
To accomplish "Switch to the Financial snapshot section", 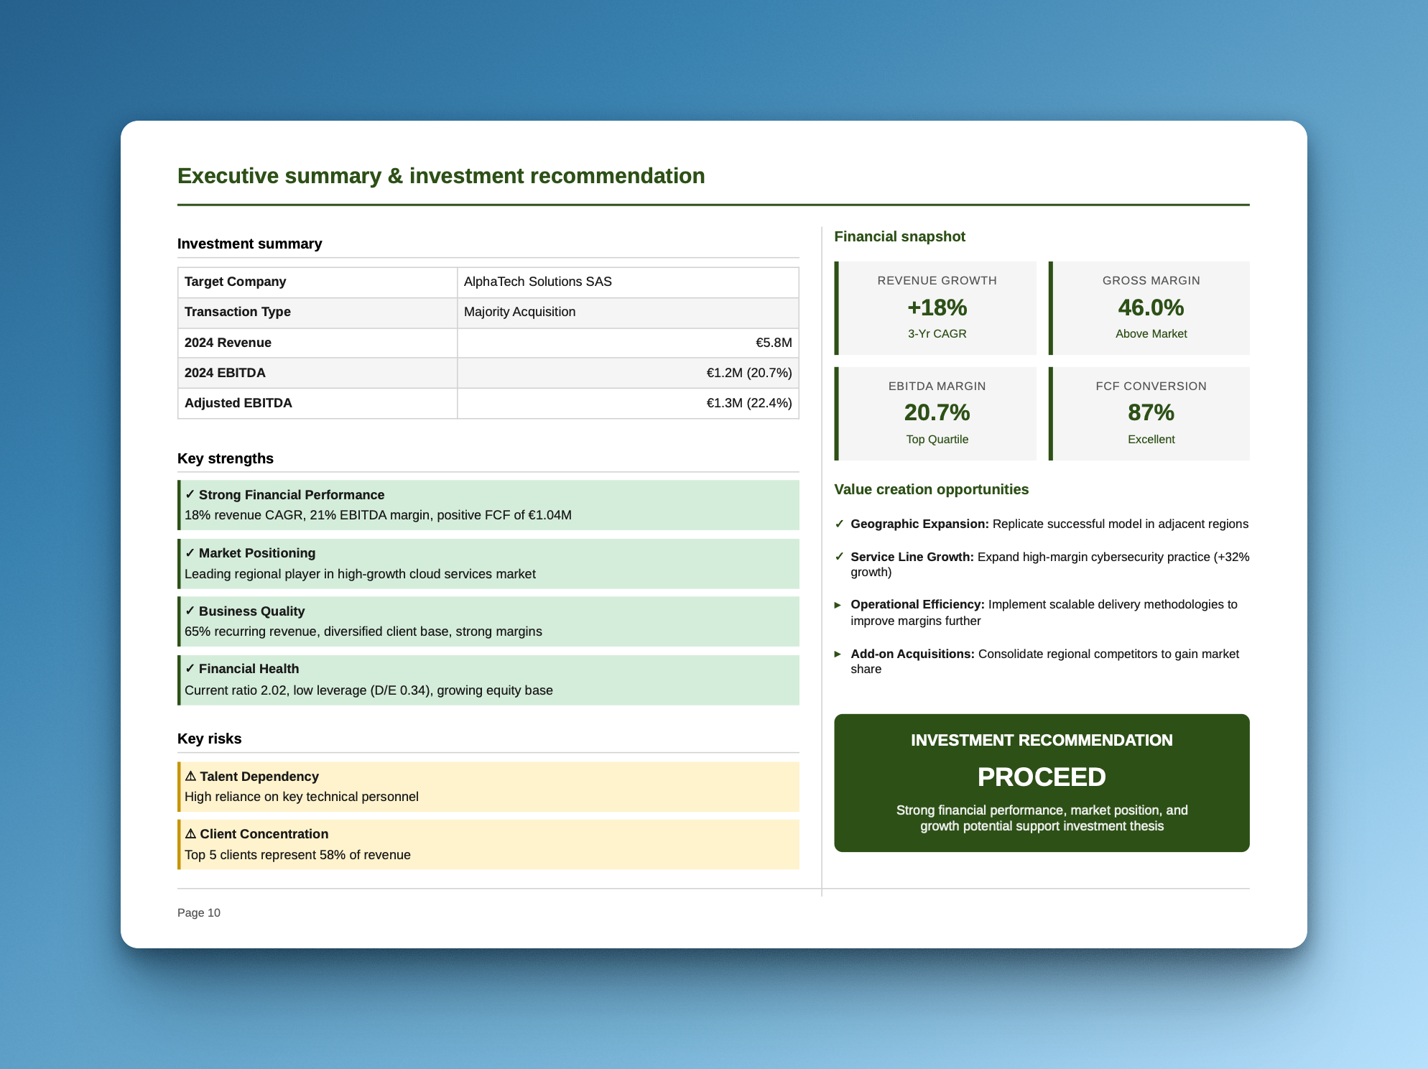I will pyautogui.click(x=900, y=236).
